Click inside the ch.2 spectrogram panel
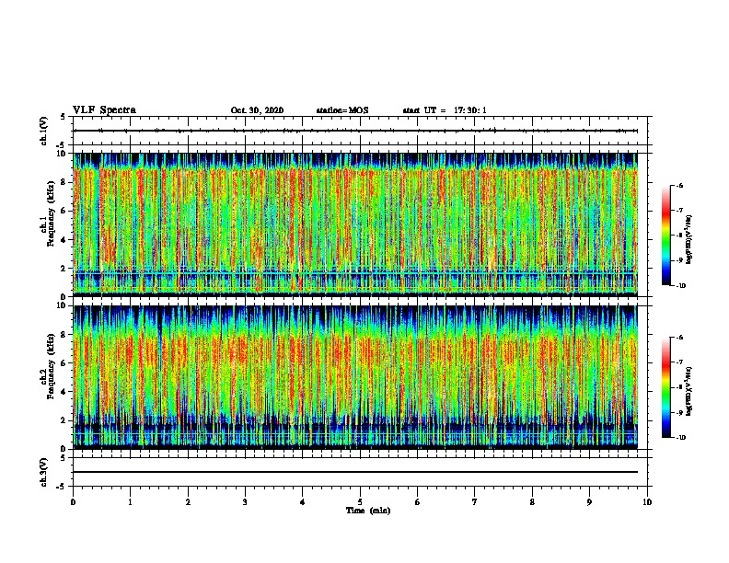This screenshot has width=729, height=563. pyautogui.click(x=355, y=377)
